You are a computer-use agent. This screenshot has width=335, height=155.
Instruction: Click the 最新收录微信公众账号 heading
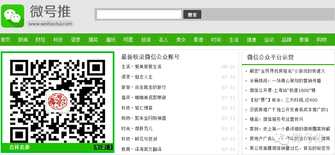[150, 57]
